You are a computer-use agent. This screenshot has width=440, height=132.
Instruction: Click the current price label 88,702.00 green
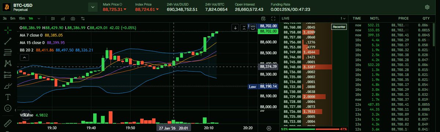coord(268,32)
